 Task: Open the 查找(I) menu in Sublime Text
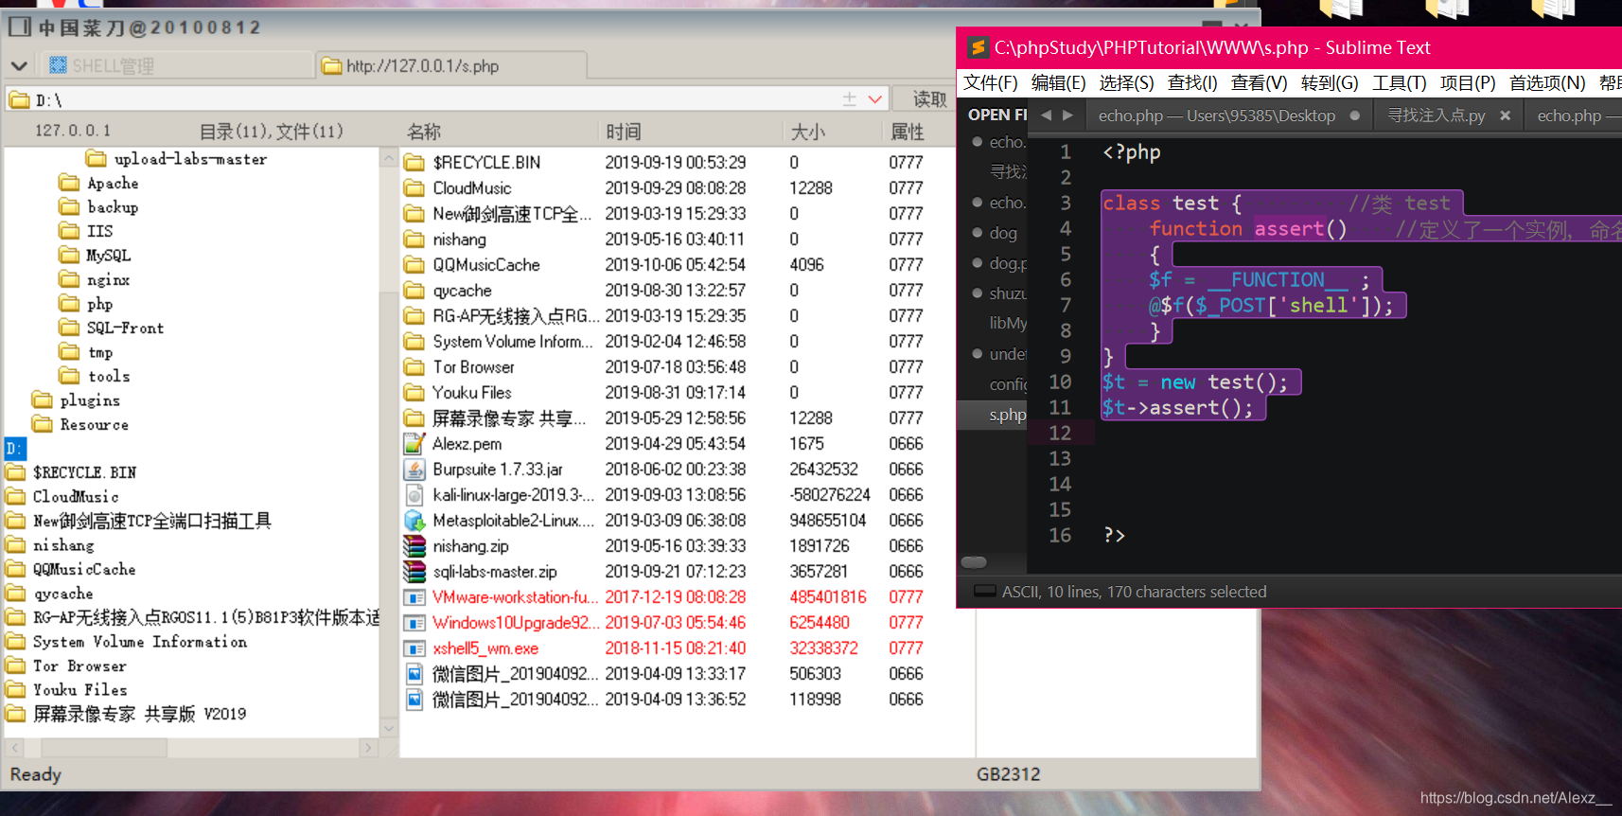point(1192,83)
